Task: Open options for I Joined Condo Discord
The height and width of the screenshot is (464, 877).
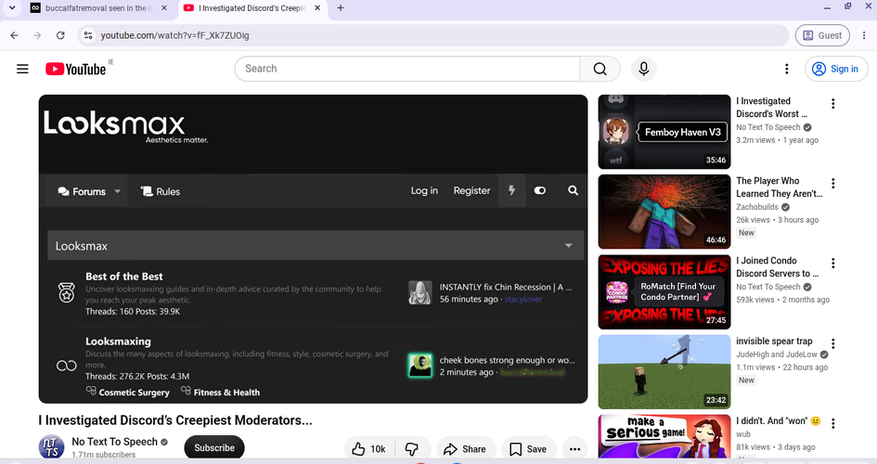Action: (832, 264)
